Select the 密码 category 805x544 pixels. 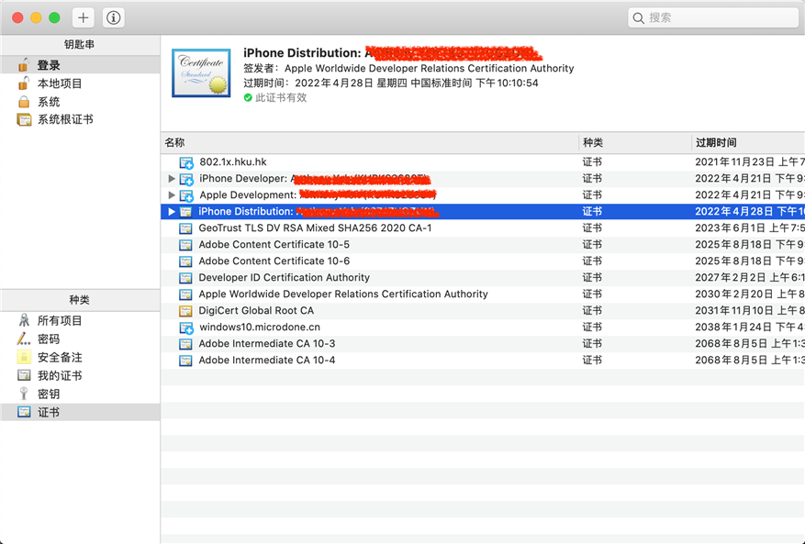pyautogui.click(x=80, y=339)
